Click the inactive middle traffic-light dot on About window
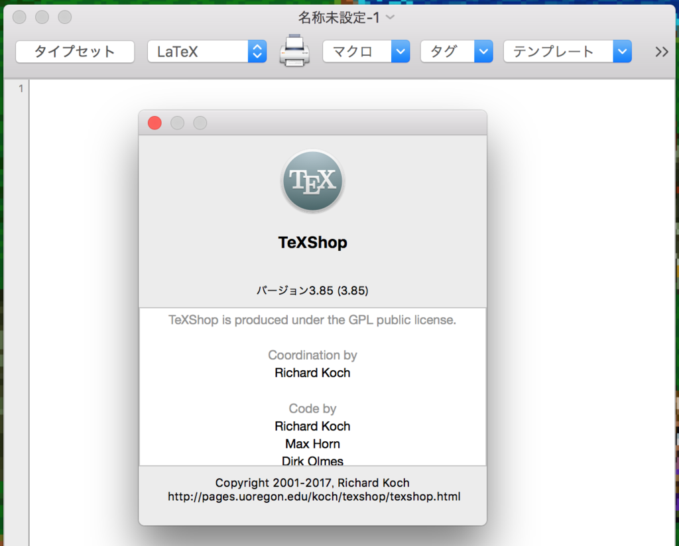Image resolution: width=679 pixels, height=546 pixels. (x=177, y=123)
